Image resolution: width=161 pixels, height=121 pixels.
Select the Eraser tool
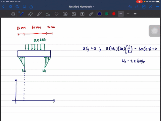coord(31,14)
